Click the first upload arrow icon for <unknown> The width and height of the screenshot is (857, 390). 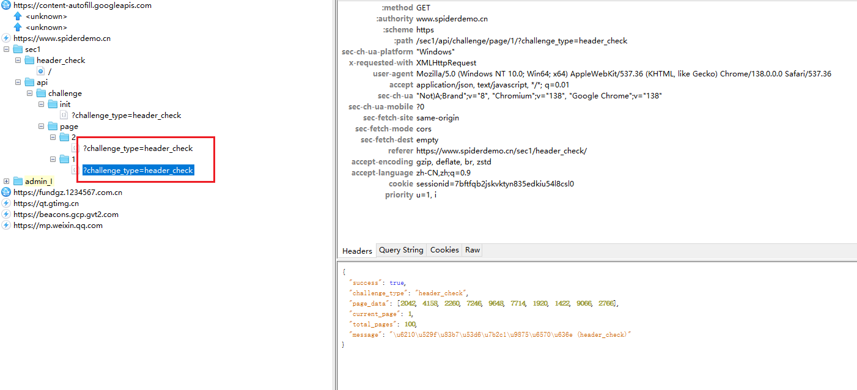18,17
